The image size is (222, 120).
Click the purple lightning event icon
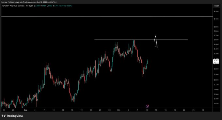click(147, 106)
